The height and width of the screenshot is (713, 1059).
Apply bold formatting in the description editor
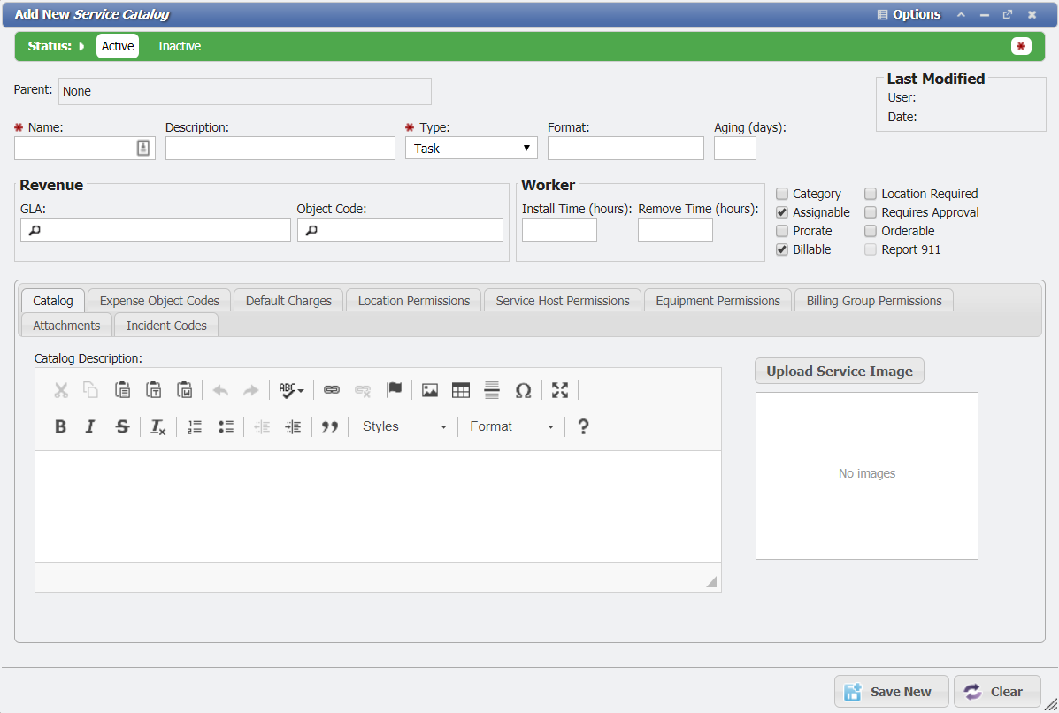pyautogui.click(x=60, y=426)
